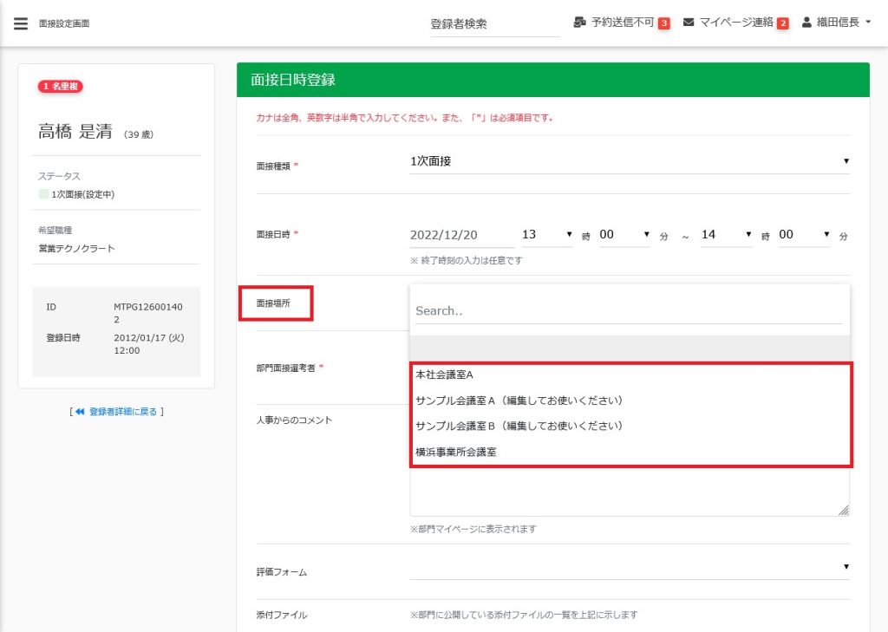The height and width of the screenshot is (632, 888).
Task: Click the 1名重複 duplicate badge
Action: [x=60, y=87]
